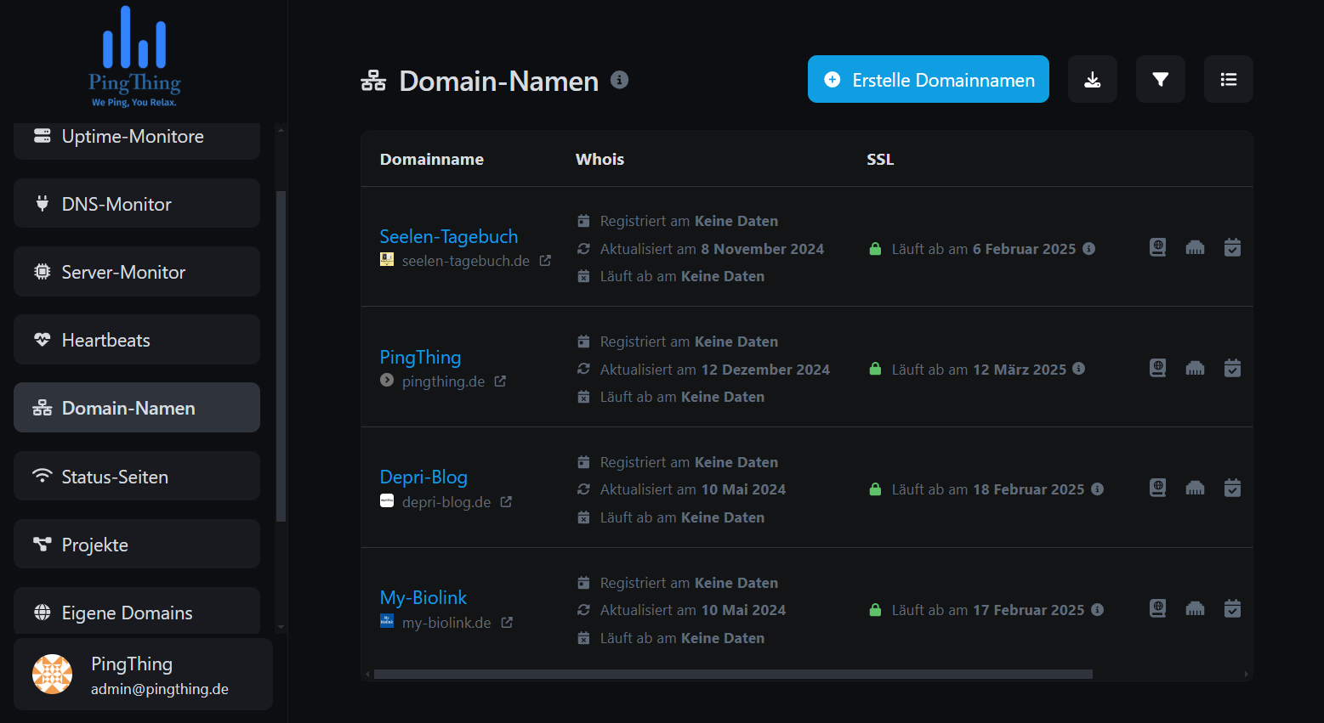Click the ethernet port icon in My-Biolink row
The image size is (1324, 723).
pos(1196,608)
